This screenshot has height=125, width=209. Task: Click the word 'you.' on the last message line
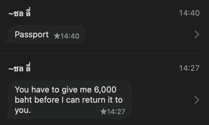[23, 110]
